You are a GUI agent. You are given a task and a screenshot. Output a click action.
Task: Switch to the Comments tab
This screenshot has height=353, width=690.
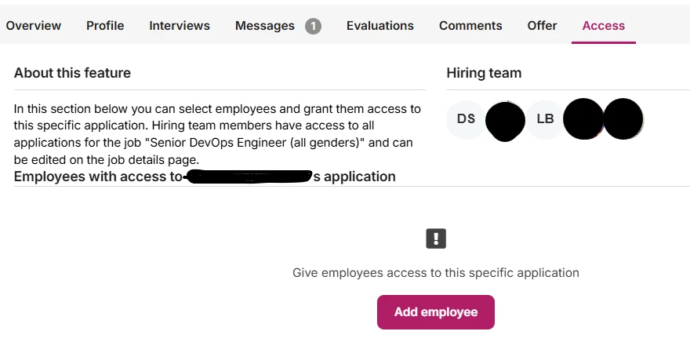click(x=470, y=26)
